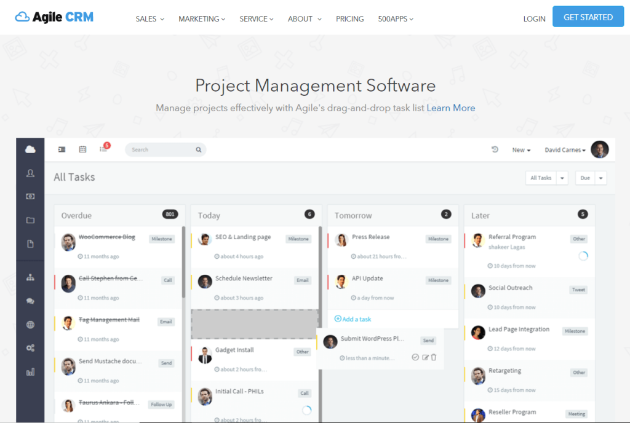Open the Due sort dropdown arrow
630x423 pixels.
click(600, 178)
